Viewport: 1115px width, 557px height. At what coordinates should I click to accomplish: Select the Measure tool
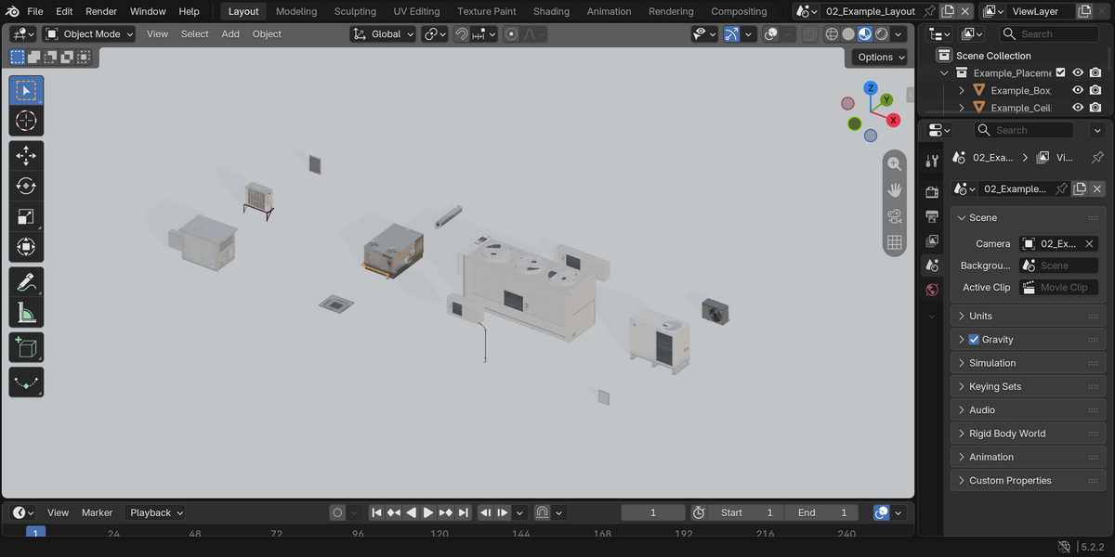[x=26, y=313]
